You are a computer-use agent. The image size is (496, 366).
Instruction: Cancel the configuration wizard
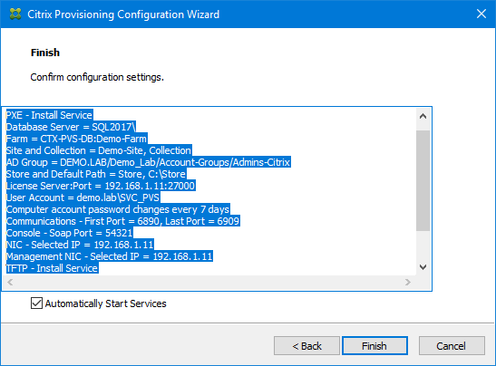(452, 346)
